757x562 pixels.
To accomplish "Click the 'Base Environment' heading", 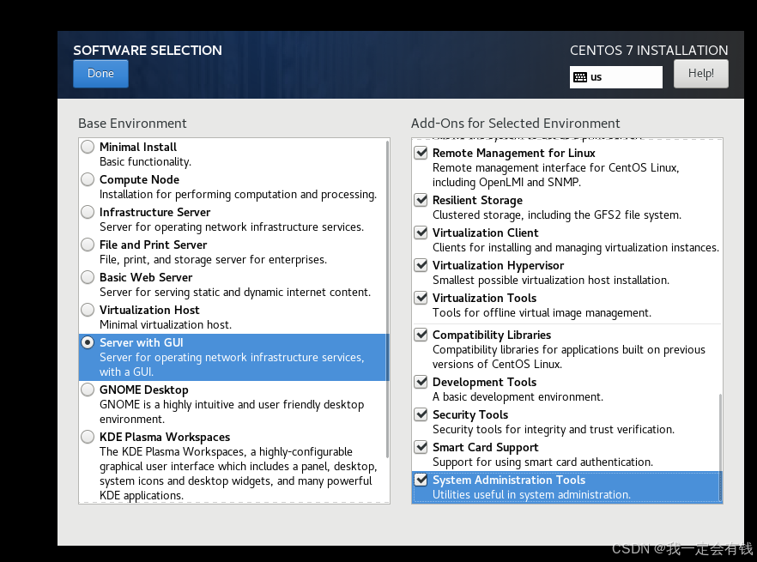I will pyautogui.click(x=132, y=124).
